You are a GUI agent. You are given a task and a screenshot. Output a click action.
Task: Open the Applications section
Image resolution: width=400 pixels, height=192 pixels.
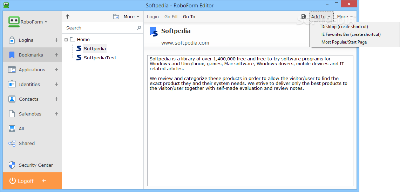(x=32, y=70)
